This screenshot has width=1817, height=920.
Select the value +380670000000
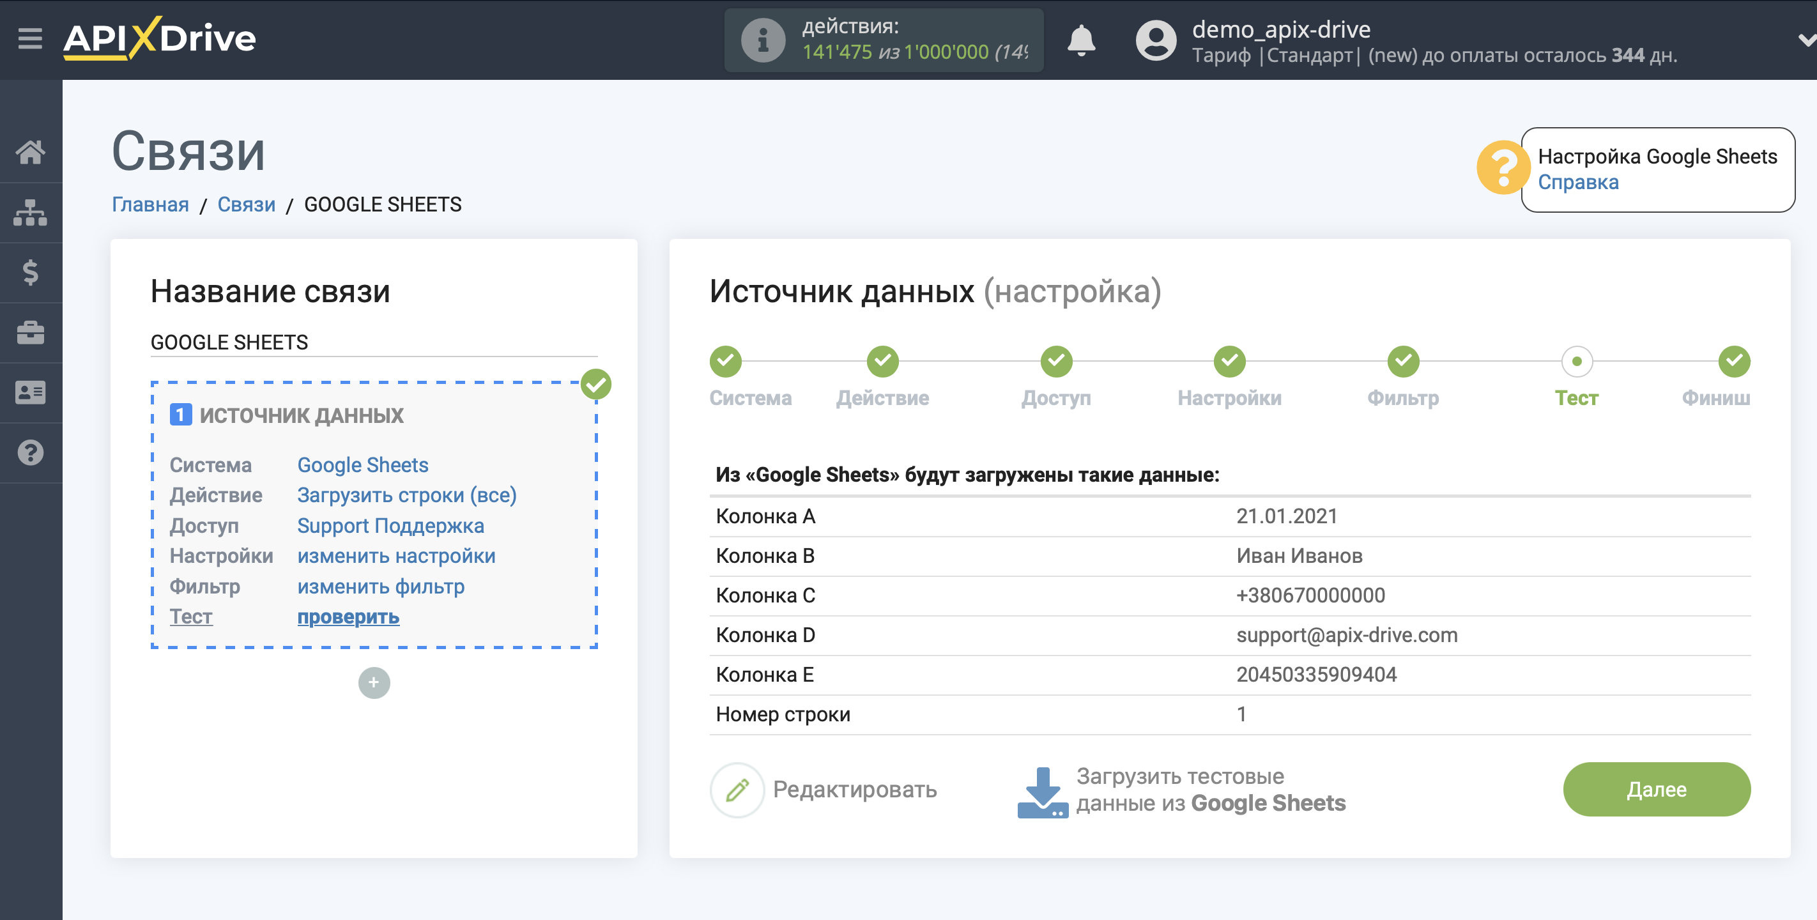1310,595
